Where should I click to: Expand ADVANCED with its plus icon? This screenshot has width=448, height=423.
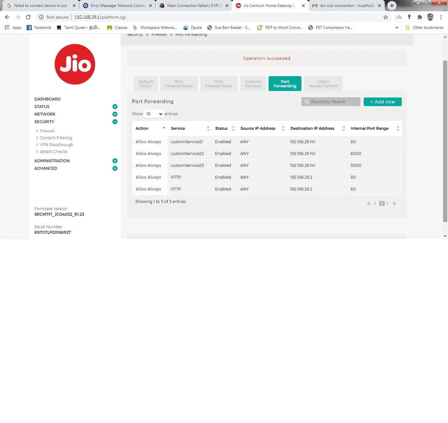pos(115,168)
